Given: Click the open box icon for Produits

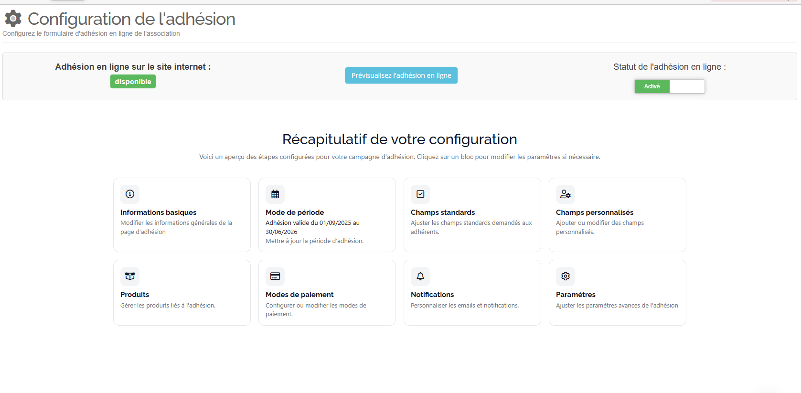Looking at the screenshot, I should pyautogui.click(x=130, y=276).
